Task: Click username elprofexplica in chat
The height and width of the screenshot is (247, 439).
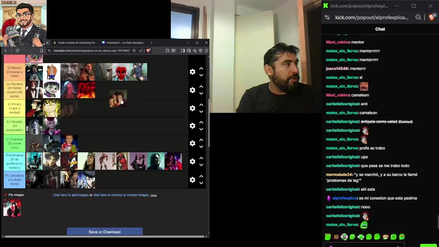Action: (x=345, y=198)
